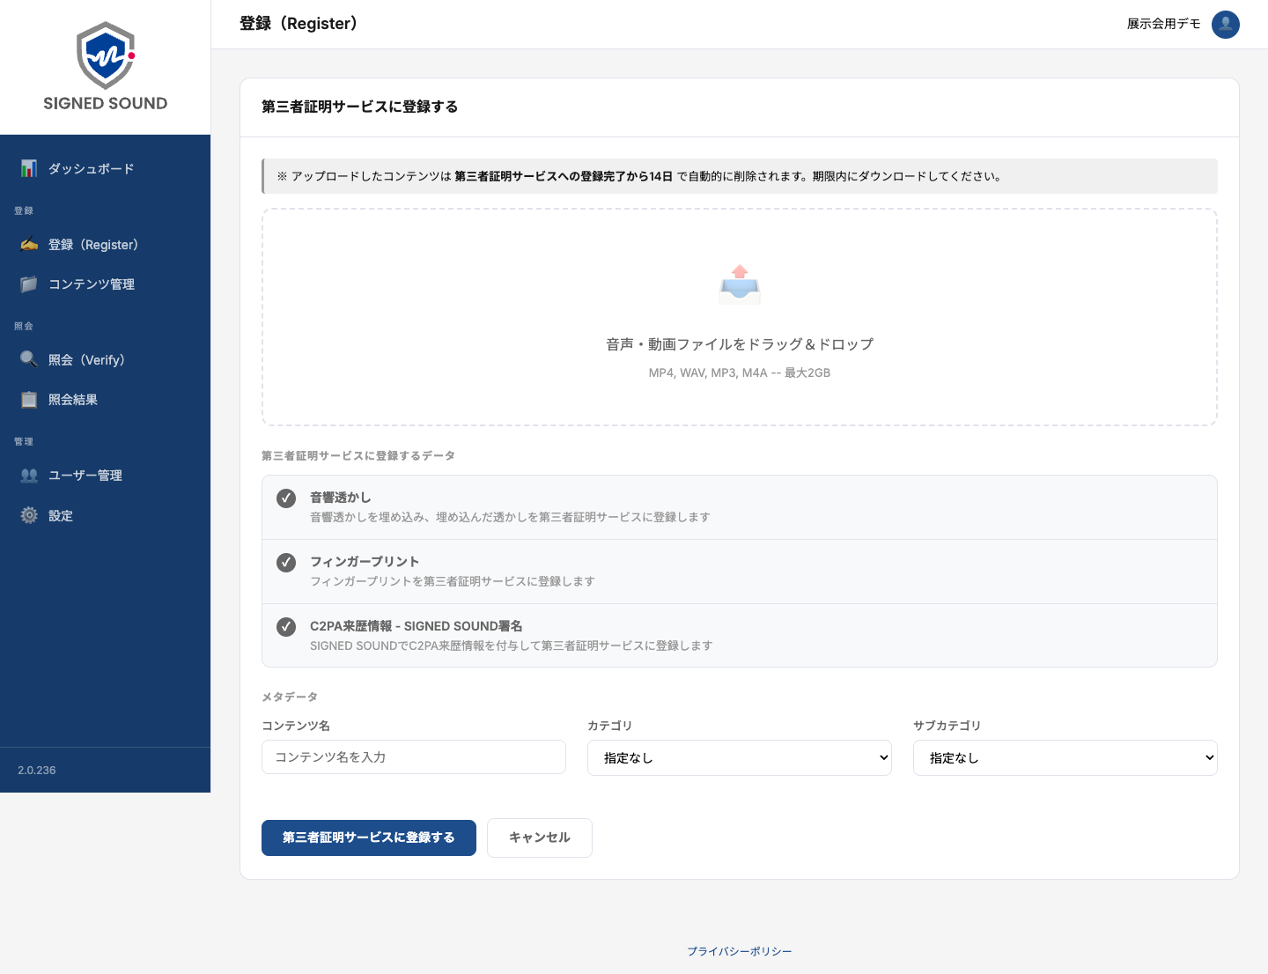Click the C2PA description line
The height and width of the screenshot is (974, 1268).
[x=512, y=646]
